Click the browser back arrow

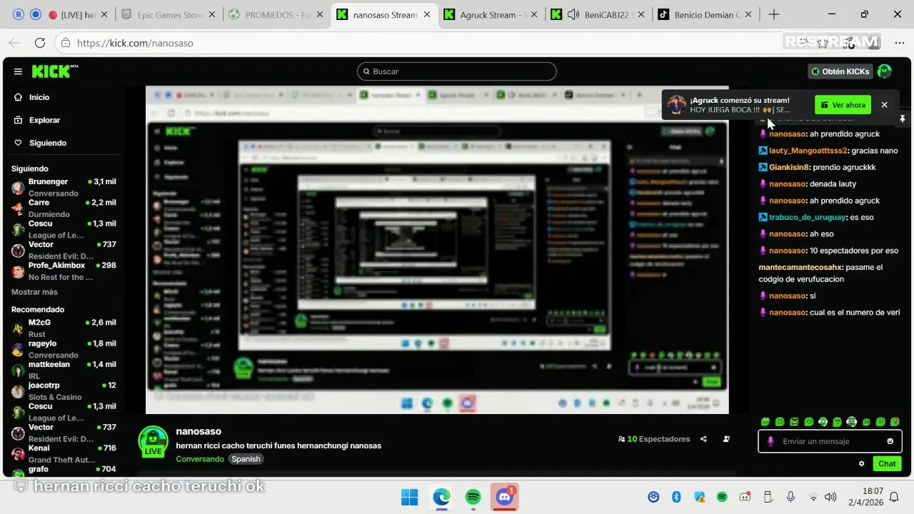point(14,43)
